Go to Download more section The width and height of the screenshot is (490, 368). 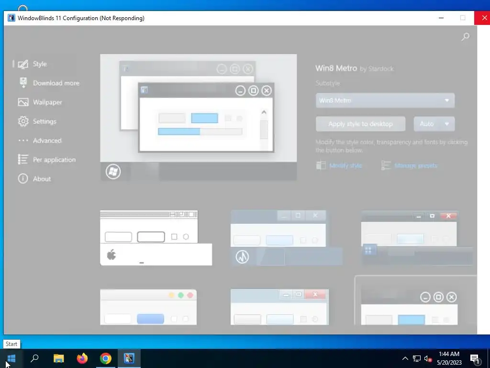(56, 83)
